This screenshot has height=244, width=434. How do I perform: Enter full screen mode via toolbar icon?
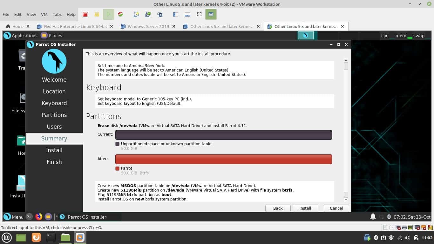click(x=199, y=14)
